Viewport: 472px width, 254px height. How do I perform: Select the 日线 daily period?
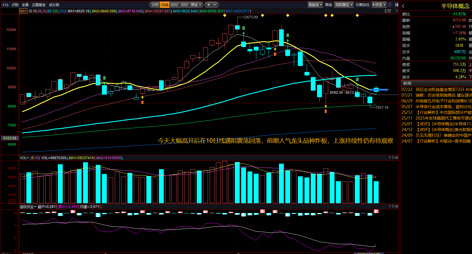165,5
